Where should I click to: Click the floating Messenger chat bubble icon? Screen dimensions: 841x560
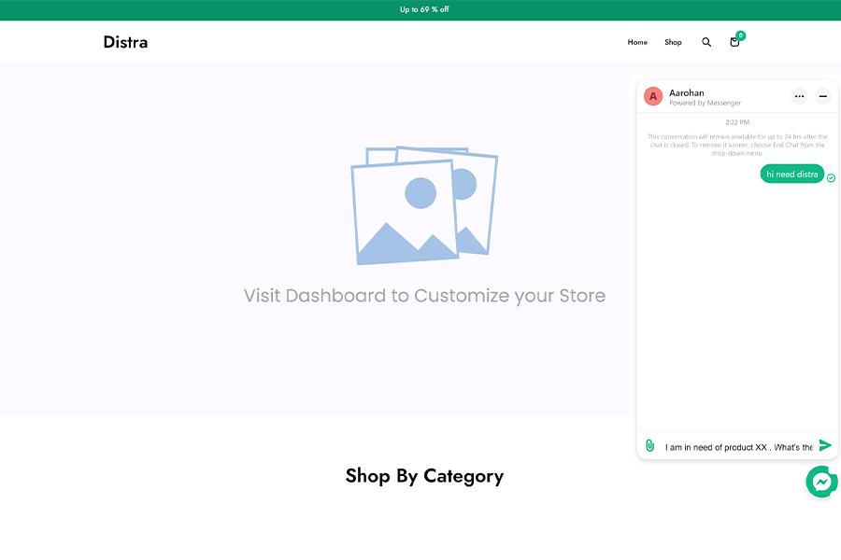(821, 482)
